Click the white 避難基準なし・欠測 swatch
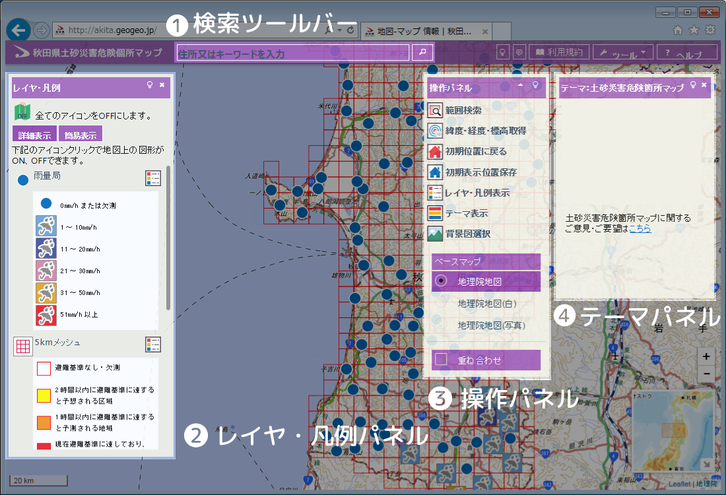This screenshot has height=495, width=726. (44, 368)
